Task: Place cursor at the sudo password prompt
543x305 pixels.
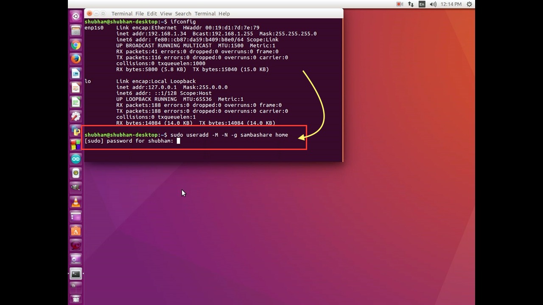Action: (x=178, y=141)
